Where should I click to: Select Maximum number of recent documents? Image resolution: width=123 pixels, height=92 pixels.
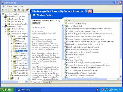(x=81, y=73)
